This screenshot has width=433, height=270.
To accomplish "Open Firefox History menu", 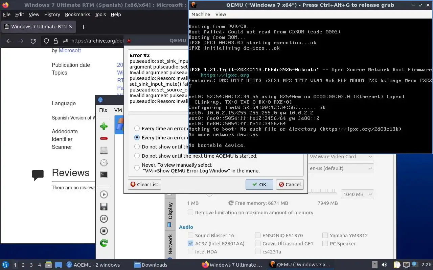I will point(52,15).
